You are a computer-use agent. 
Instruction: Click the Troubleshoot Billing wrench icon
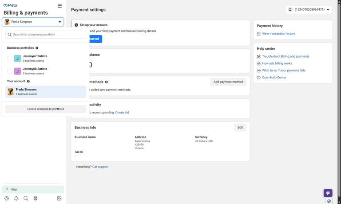point(258,56)
